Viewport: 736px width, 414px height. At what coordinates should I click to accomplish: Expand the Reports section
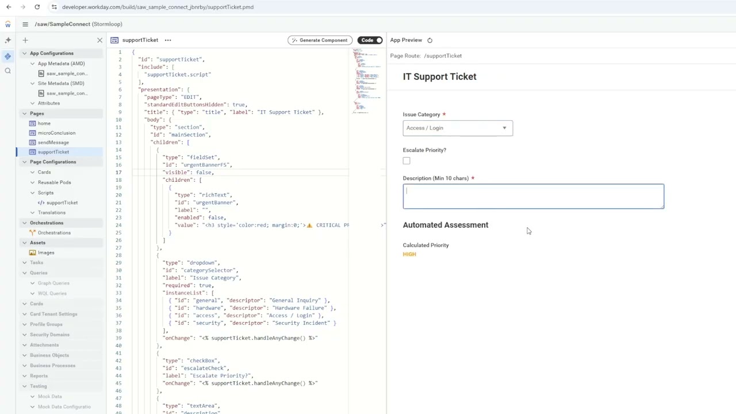click(25, 376)
